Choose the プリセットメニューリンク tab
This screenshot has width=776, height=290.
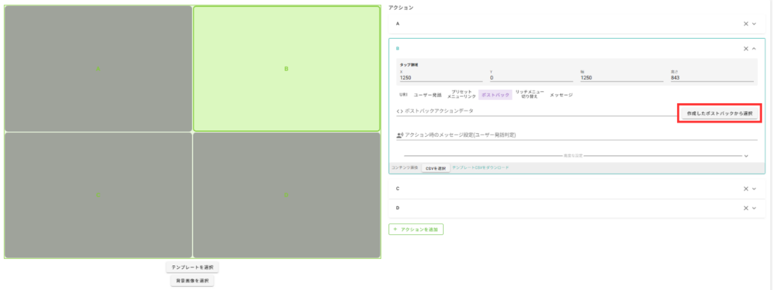pyautogui.click(x=462, y=94)
